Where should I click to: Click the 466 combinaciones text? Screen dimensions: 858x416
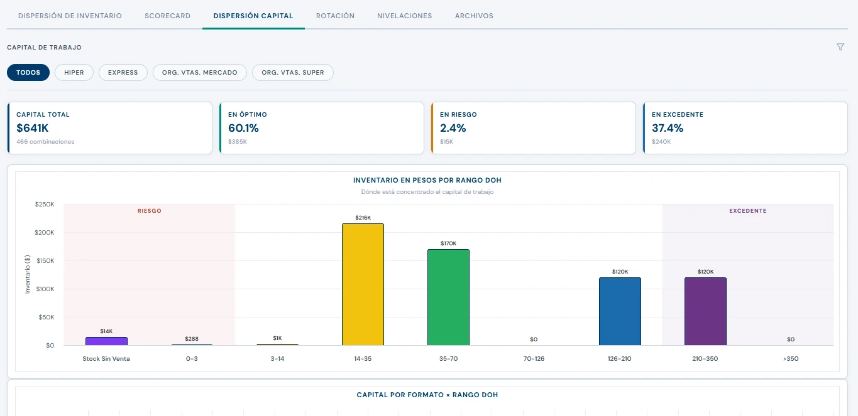(x=45, y=142)
